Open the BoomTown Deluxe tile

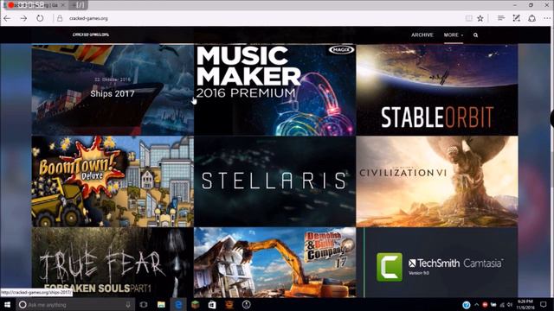[113, 181]
